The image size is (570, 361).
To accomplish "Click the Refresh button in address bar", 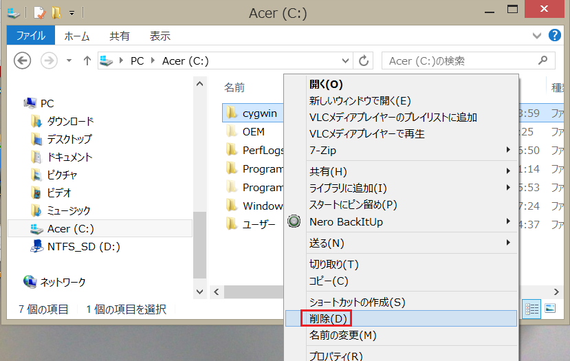I will (364, 61).
